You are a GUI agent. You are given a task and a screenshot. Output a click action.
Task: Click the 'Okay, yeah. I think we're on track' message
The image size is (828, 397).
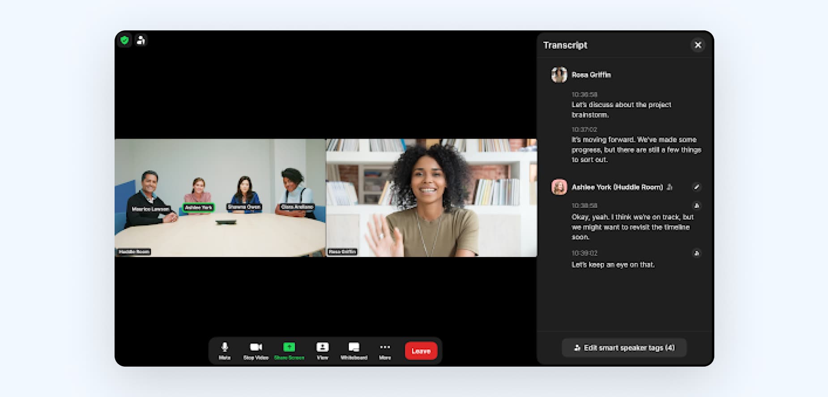tap(632, 227)
